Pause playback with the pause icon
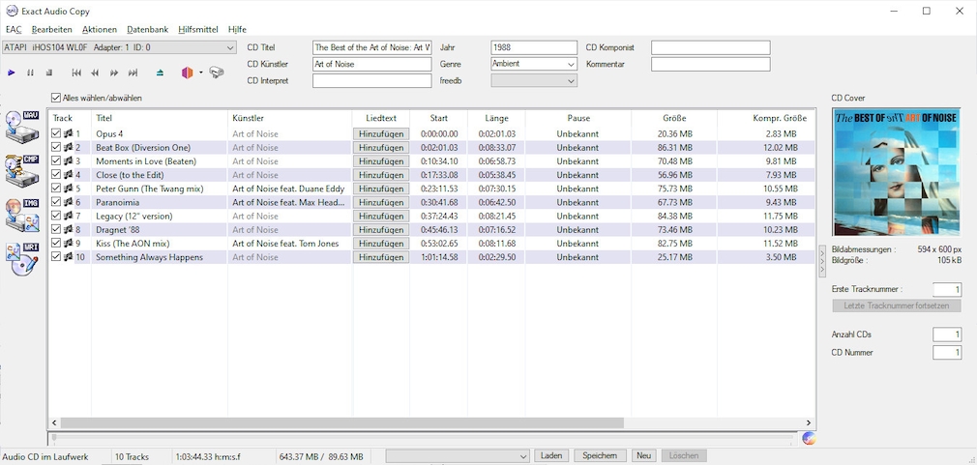This screenshot has width=977, height=465. 30,73
